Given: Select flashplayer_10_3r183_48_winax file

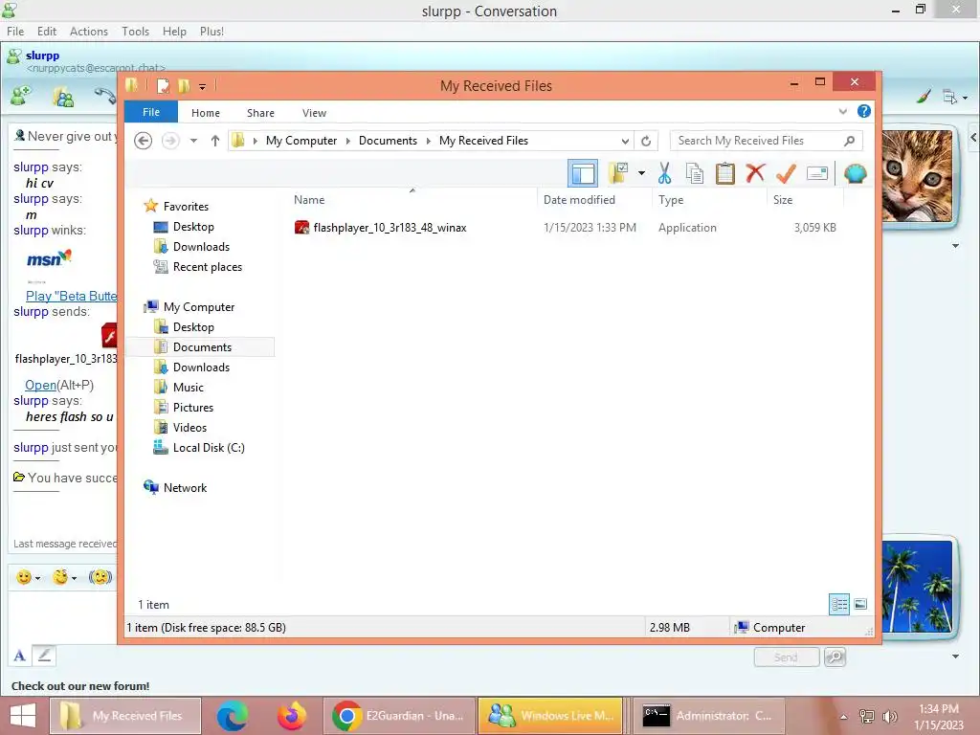Looking at the screenshot, I should pyautogui.click(x=390, y=228).
